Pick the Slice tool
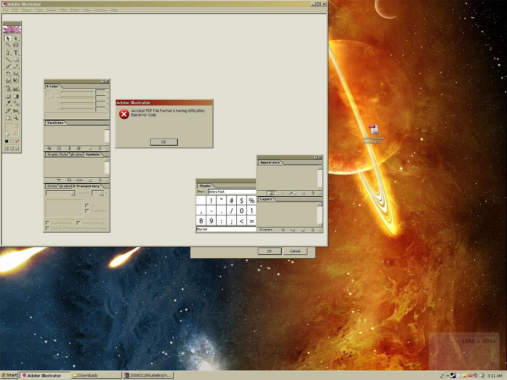Image resolution: width=507 pixels, height=380 pixels. (8, 111)
